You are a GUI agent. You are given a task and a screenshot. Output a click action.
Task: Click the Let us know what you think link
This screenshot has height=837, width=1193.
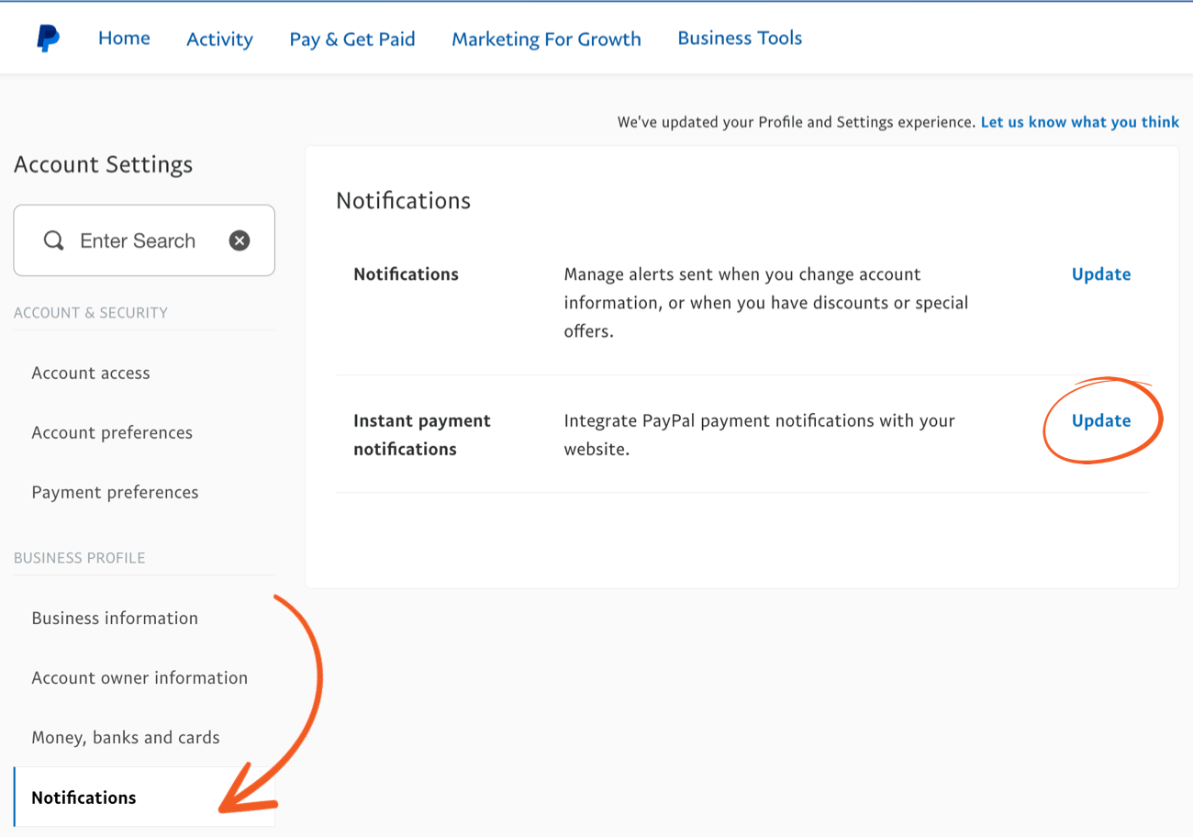coord(1080,122)
